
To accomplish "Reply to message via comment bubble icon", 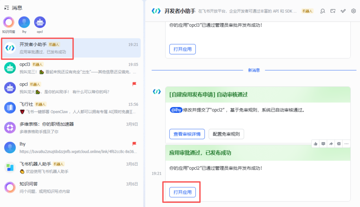I will (323, 143).
